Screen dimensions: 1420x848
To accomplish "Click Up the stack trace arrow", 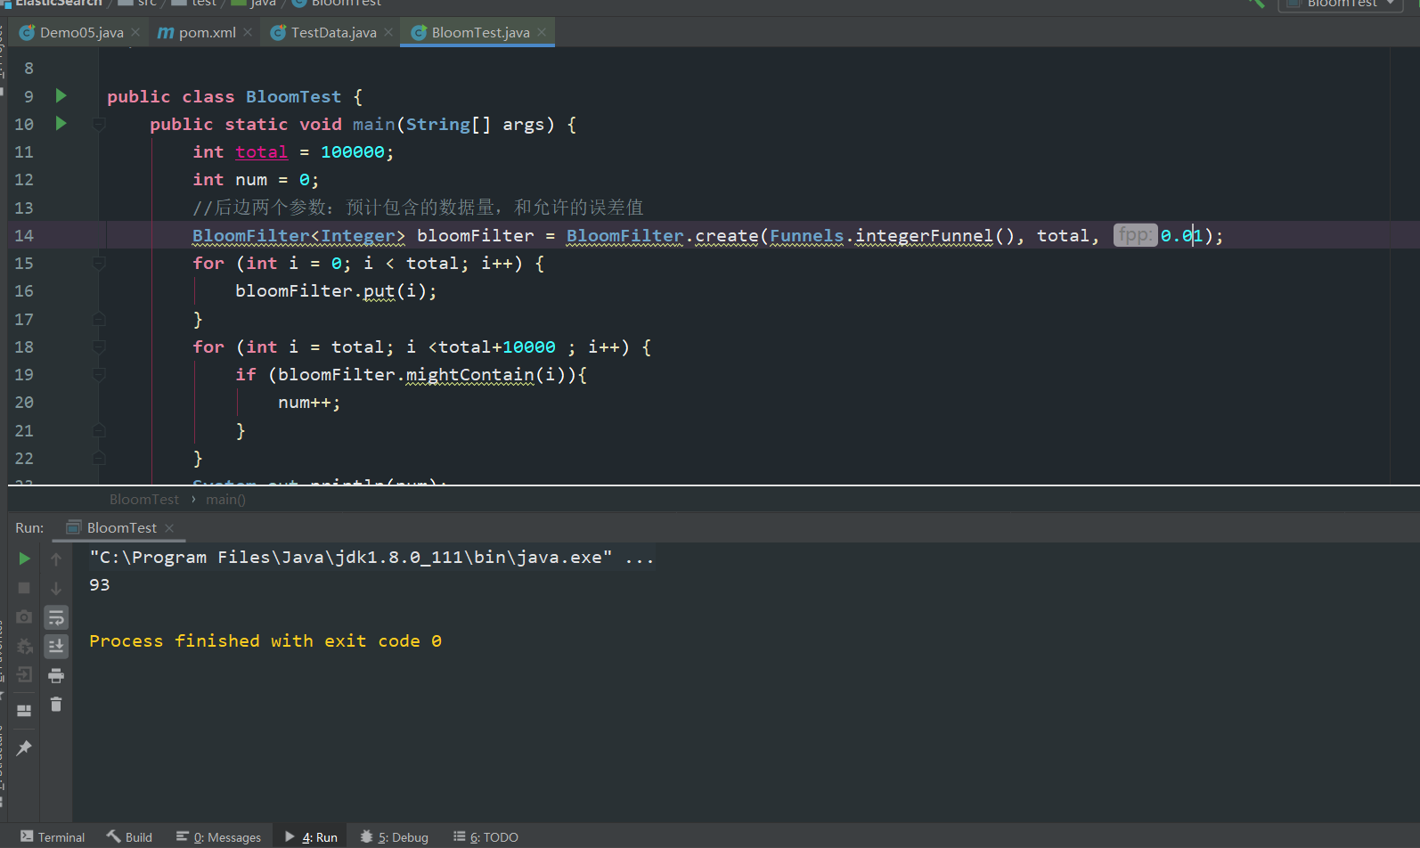I will 56,559.
